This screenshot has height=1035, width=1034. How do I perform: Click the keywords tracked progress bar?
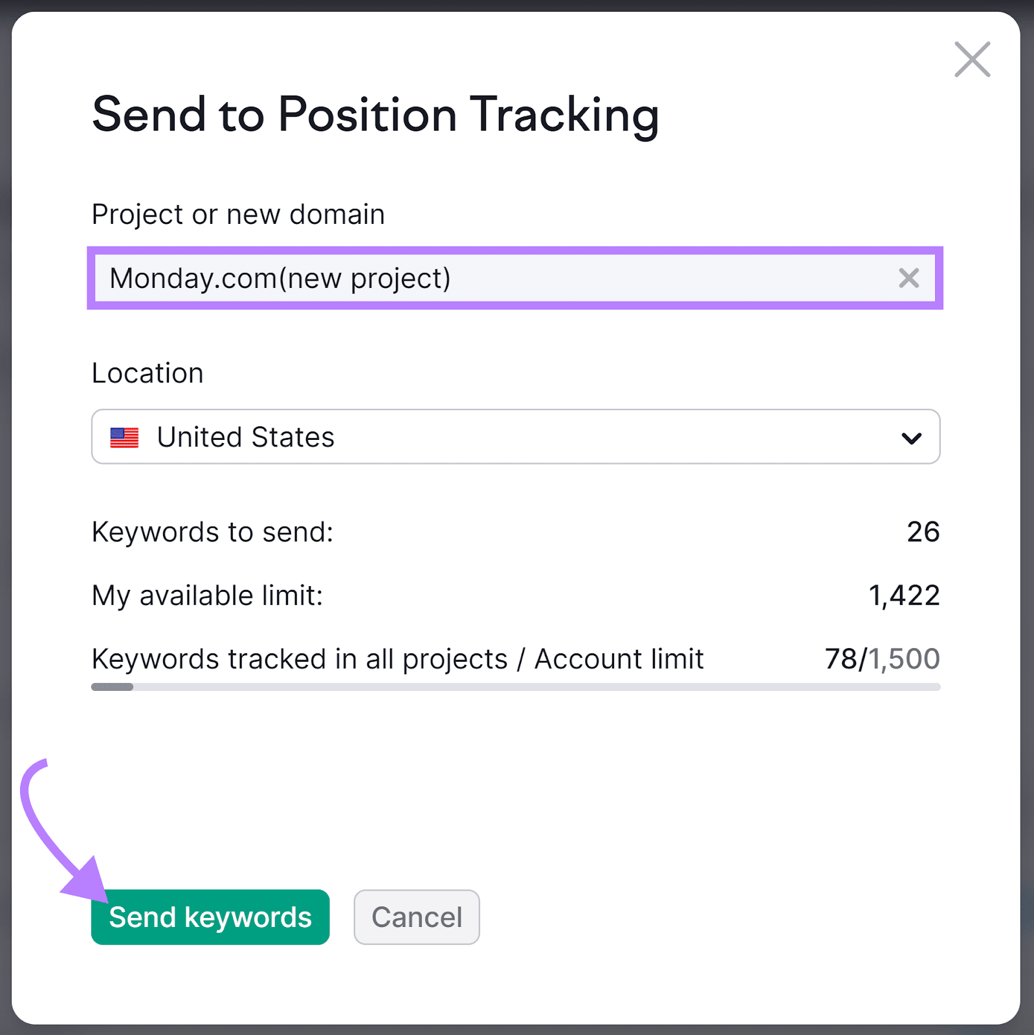(x=516, y=686)
